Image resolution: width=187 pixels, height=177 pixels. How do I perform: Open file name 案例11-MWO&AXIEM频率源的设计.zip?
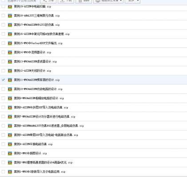click(x=37, y=80)
